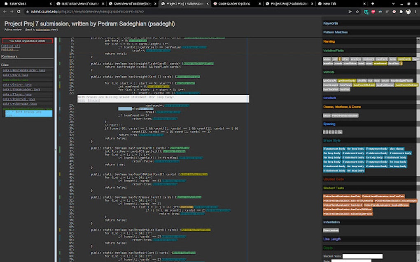This screenshot has width=420, height=262.
Task: Click the Over-indent tag under Indentation
Action: [331, 230]
